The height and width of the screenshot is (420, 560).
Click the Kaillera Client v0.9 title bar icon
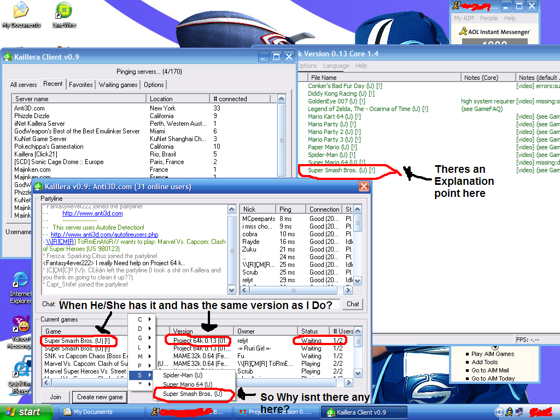[x=8, y=57]
